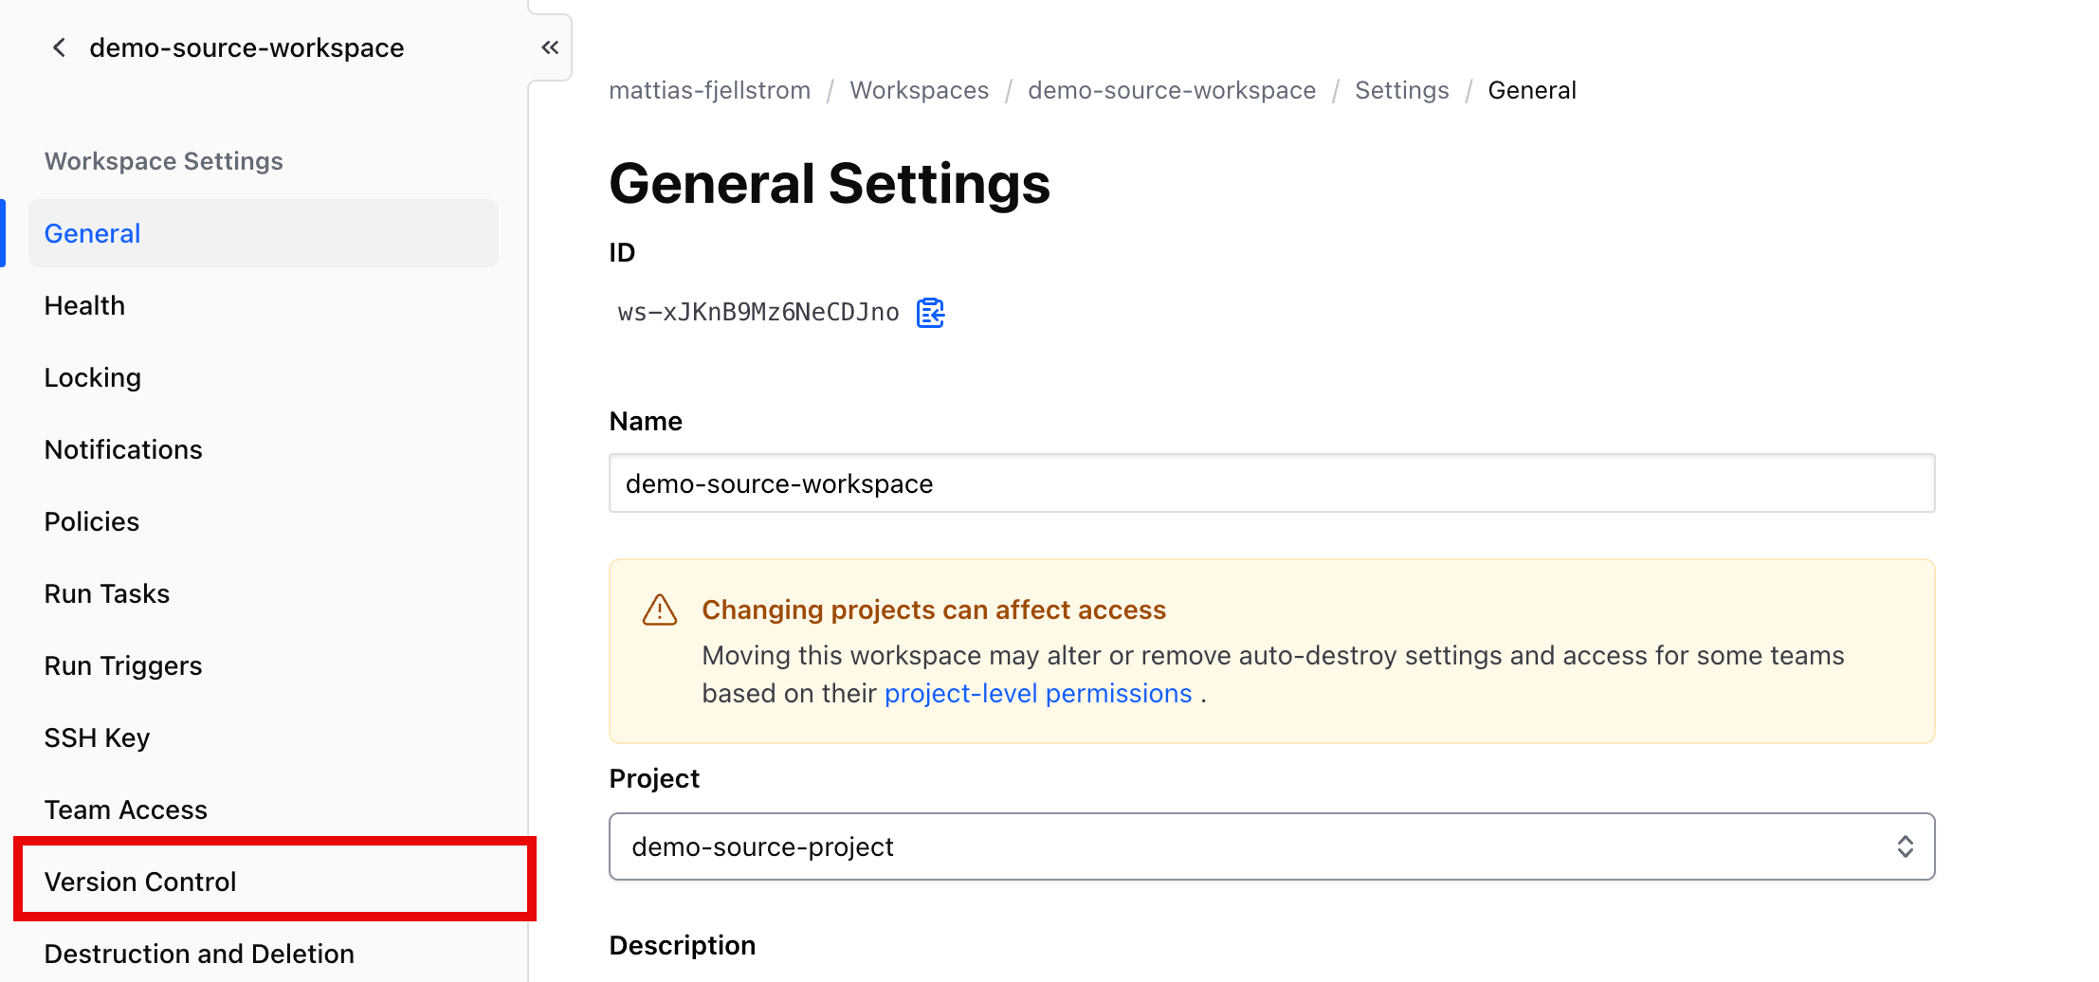Select the Workspaces breadcrumb

[919, 90]
